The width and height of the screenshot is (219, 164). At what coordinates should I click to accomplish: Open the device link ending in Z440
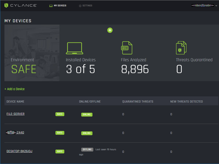[15, 133]
